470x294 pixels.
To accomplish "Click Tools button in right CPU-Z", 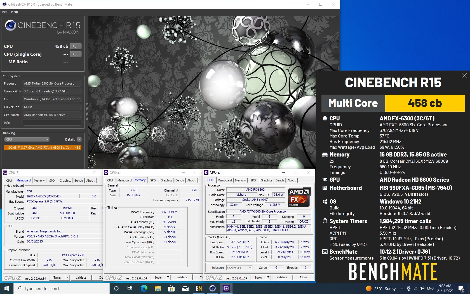I will pos(258,277).
